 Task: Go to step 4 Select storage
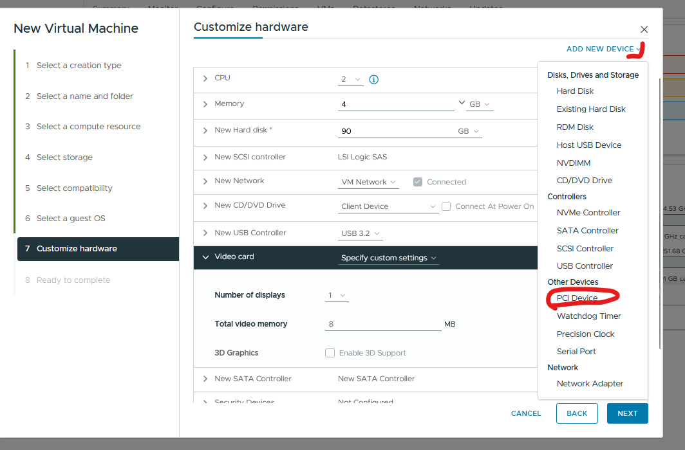point(64,157)
